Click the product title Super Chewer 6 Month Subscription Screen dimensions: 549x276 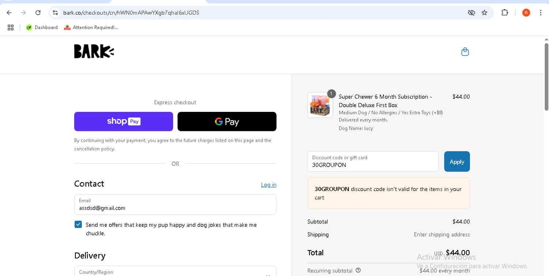pyautogui.click(x=385, y=101)
